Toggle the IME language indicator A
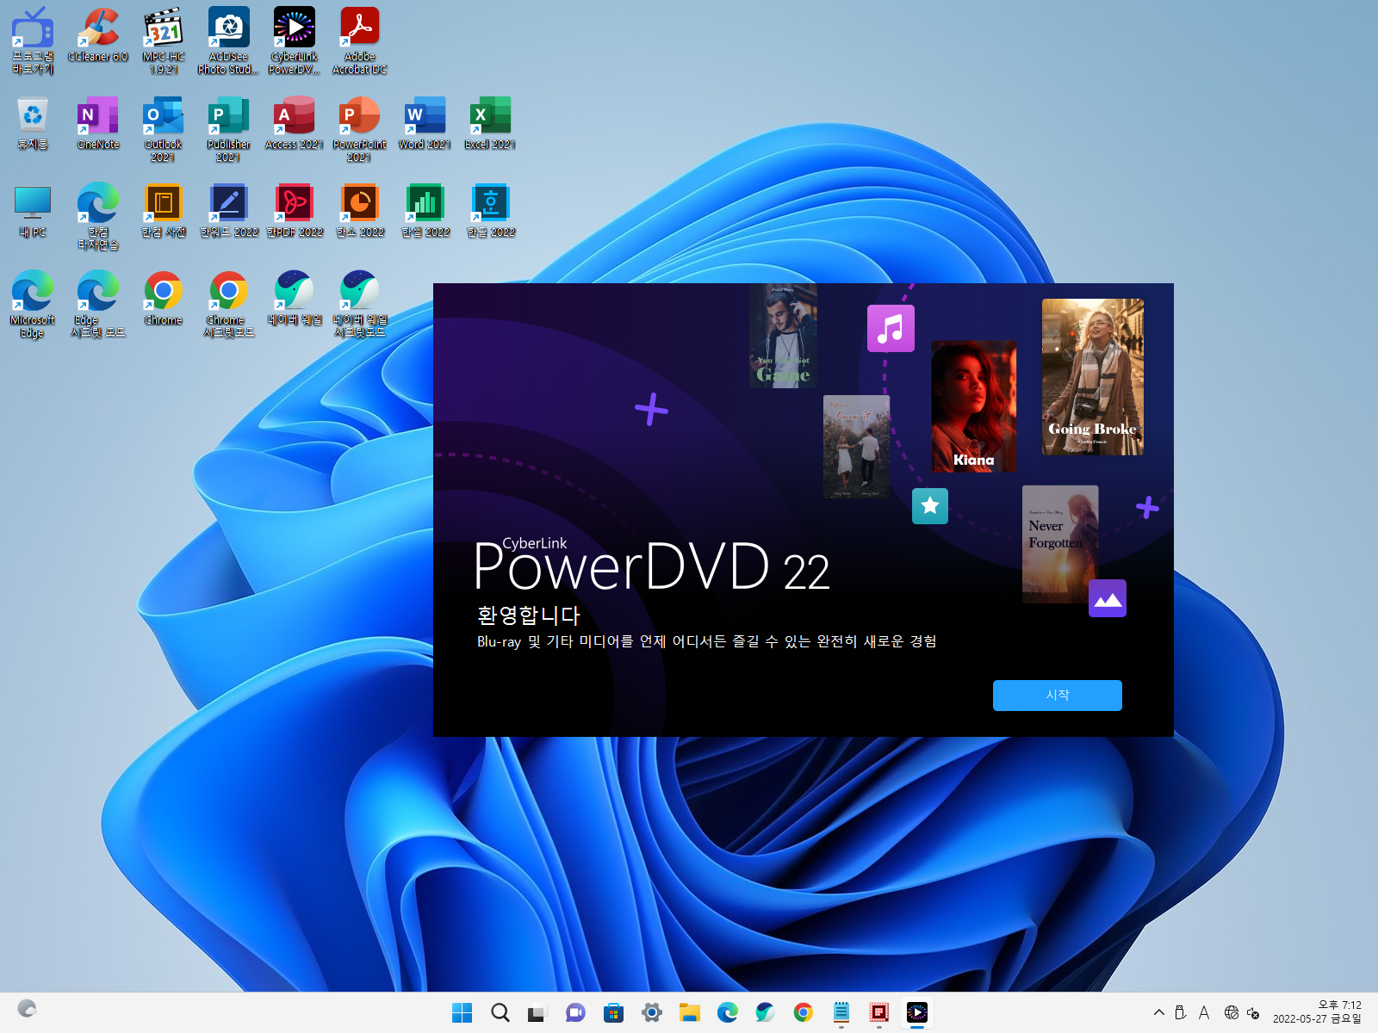This screenshot has height=1033, width=1378. tap(1204, 1012)
